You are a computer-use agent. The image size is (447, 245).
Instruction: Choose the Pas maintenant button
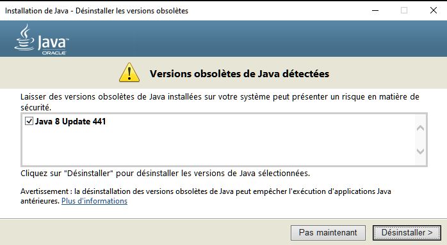point(328,233)
